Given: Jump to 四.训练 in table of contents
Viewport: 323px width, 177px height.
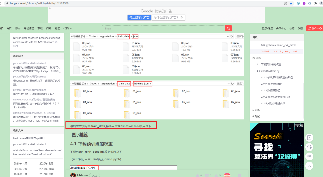Looking at the screenshot, I should coord(256,58).
